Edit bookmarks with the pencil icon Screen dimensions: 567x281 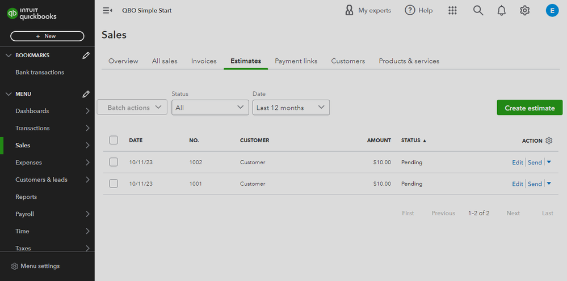(x=86, y=56)
